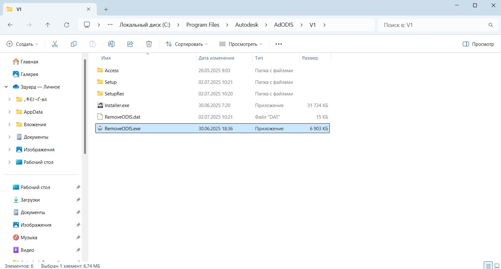Click the pin icon next to Музыка
The image size is (501, 269).
(x=78, y=237)
